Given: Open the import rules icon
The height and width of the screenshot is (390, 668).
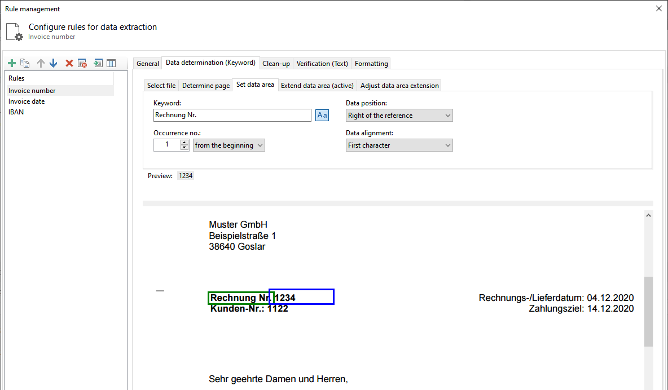Looking at the screenshot, I should (98, 63).
